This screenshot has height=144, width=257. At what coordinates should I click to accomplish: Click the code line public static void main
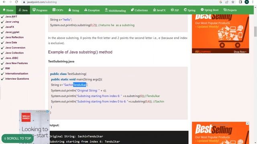coord(77,79)
